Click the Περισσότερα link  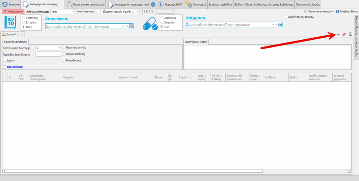[x=17, y=66]
